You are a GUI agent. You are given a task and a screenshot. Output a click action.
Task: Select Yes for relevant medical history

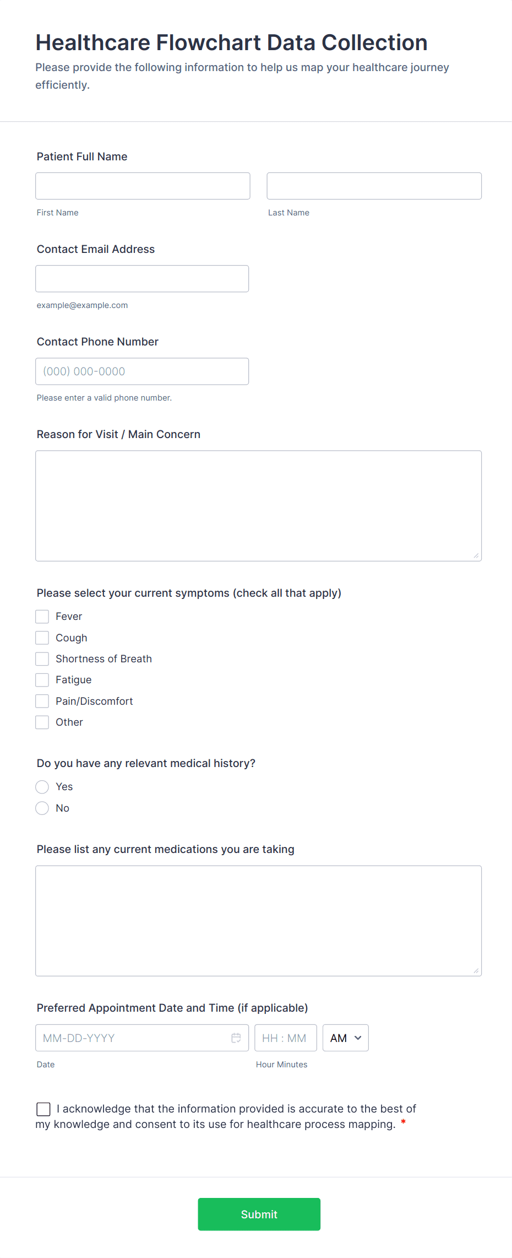[42, 787]
